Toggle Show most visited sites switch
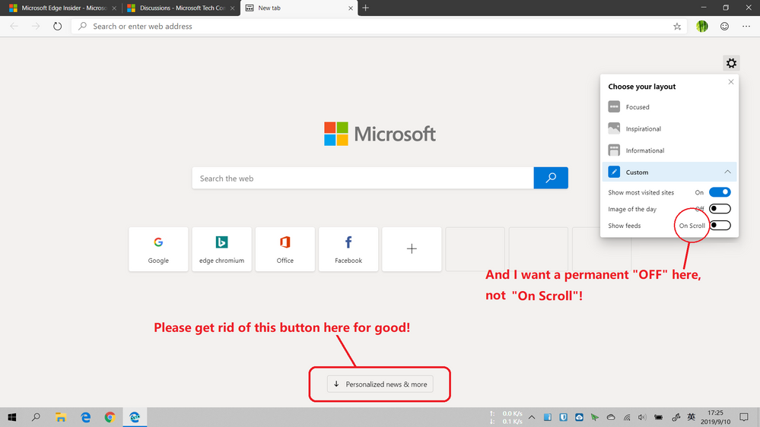This screenshot has height=427, width=760. coord(720,192)
